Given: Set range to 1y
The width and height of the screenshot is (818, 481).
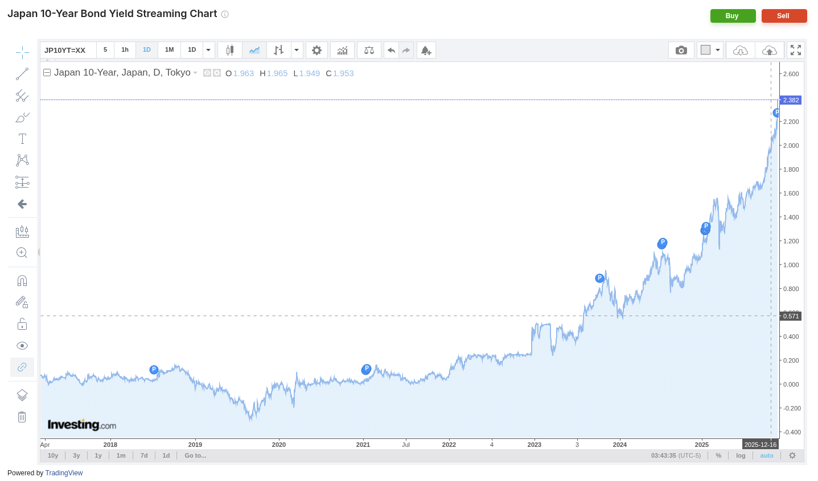Looking at the screenshot, I should [x=98, y=455].
